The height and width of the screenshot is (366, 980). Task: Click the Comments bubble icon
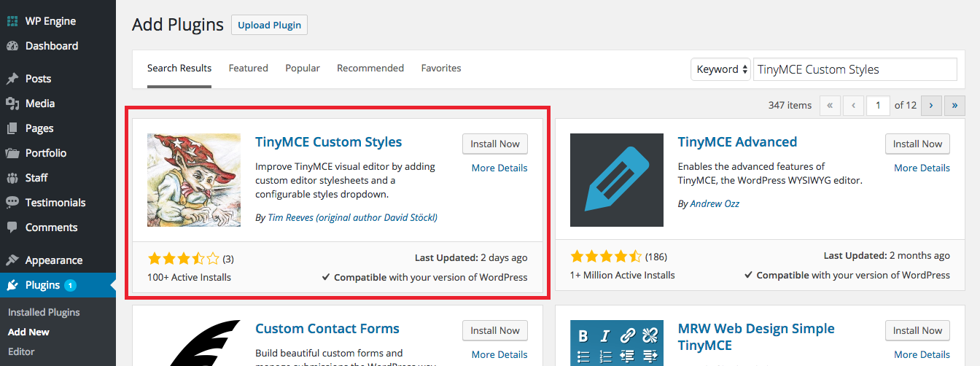[12, 227]
